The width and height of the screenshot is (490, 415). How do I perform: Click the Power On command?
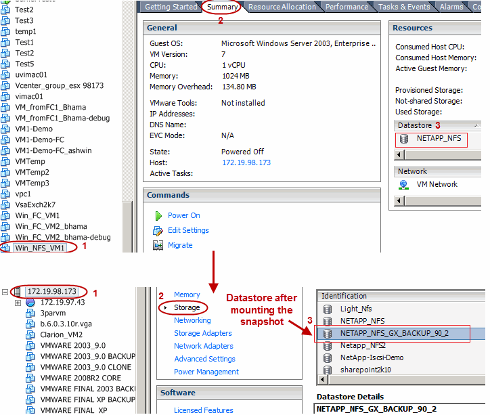click(x=184, y=215)
